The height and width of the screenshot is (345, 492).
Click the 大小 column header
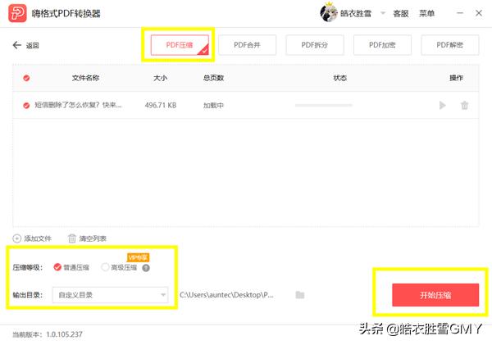161,78
